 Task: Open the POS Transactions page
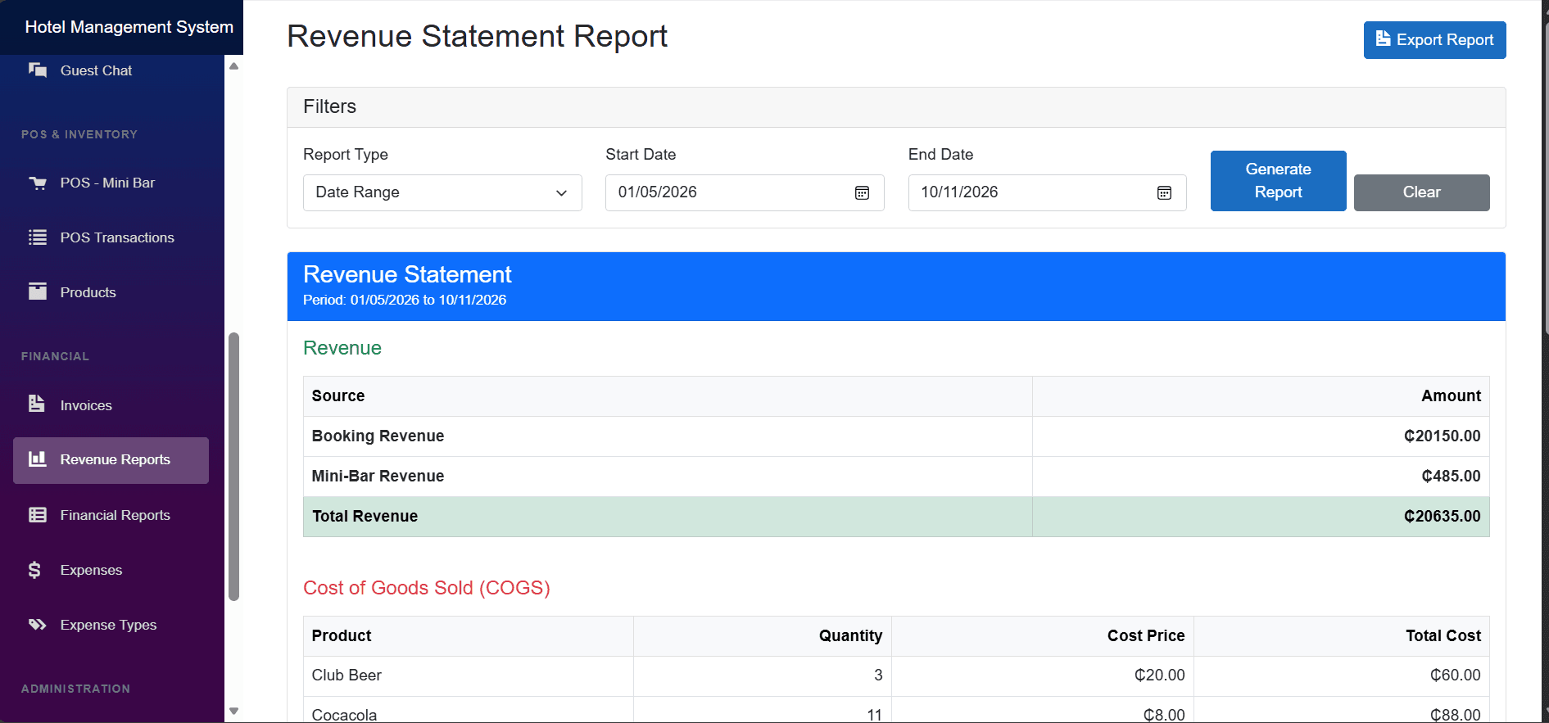(x=111, y=237)
